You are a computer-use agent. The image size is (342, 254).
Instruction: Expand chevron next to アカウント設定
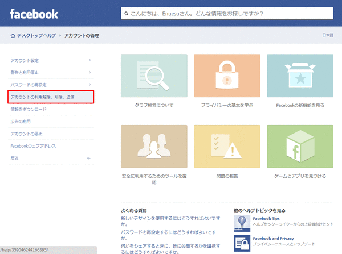pos(89,60)
